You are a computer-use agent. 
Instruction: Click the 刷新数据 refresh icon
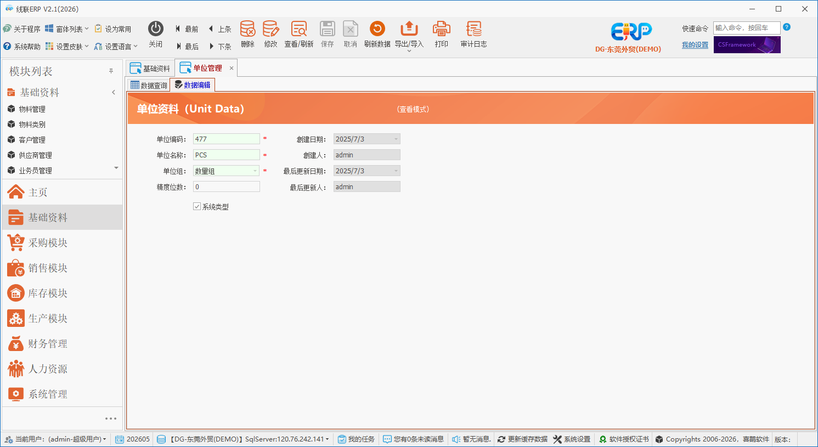(377, 29)
